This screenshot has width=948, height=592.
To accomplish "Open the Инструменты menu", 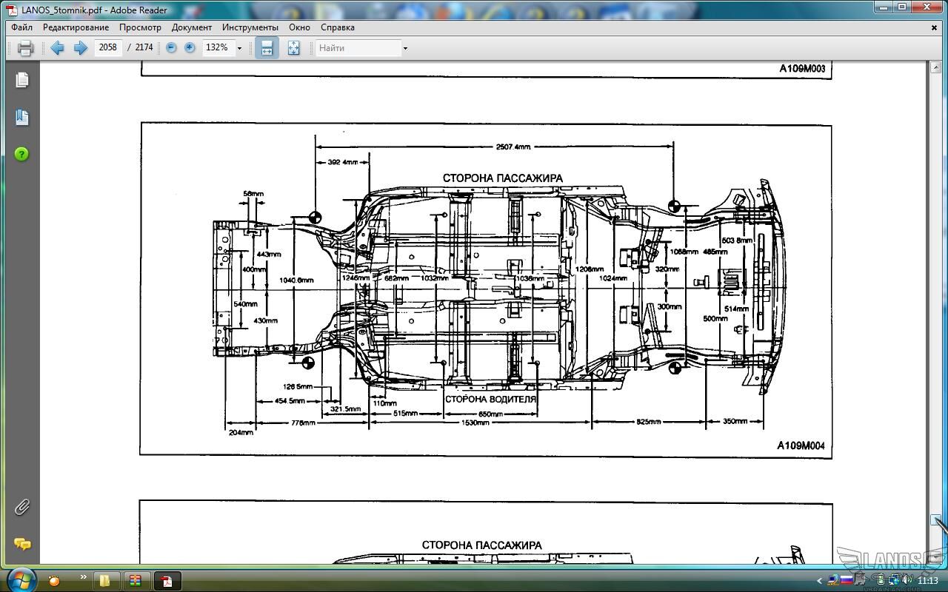I will click(x=250, y=27).
